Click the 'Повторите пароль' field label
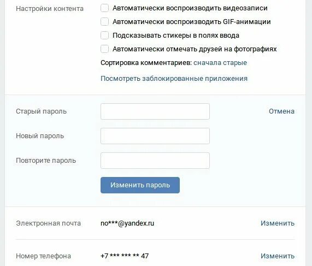 tap(46, 161)
